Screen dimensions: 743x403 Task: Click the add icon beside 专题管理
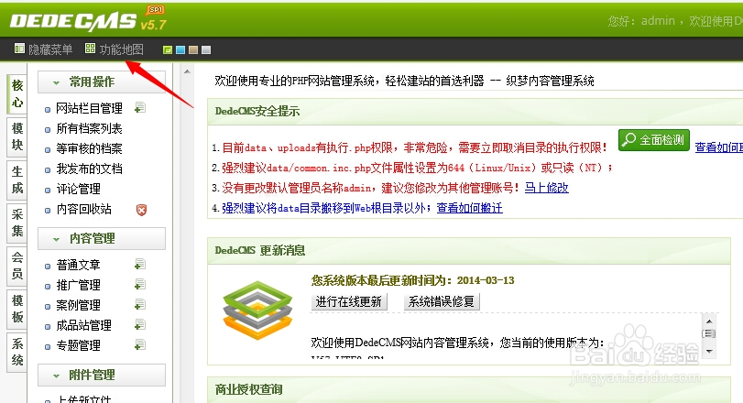pyautogui.click(x=140, y=344)
